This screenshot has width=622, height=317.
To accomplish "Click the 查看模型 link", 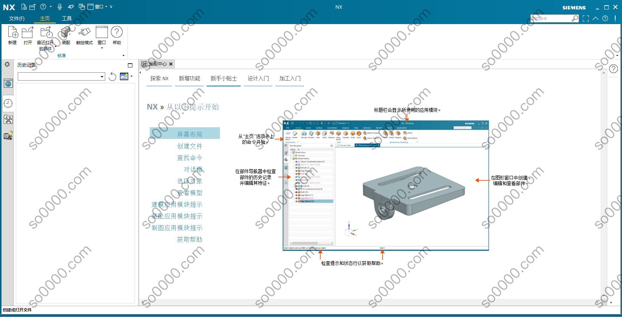I will (190, 193).
